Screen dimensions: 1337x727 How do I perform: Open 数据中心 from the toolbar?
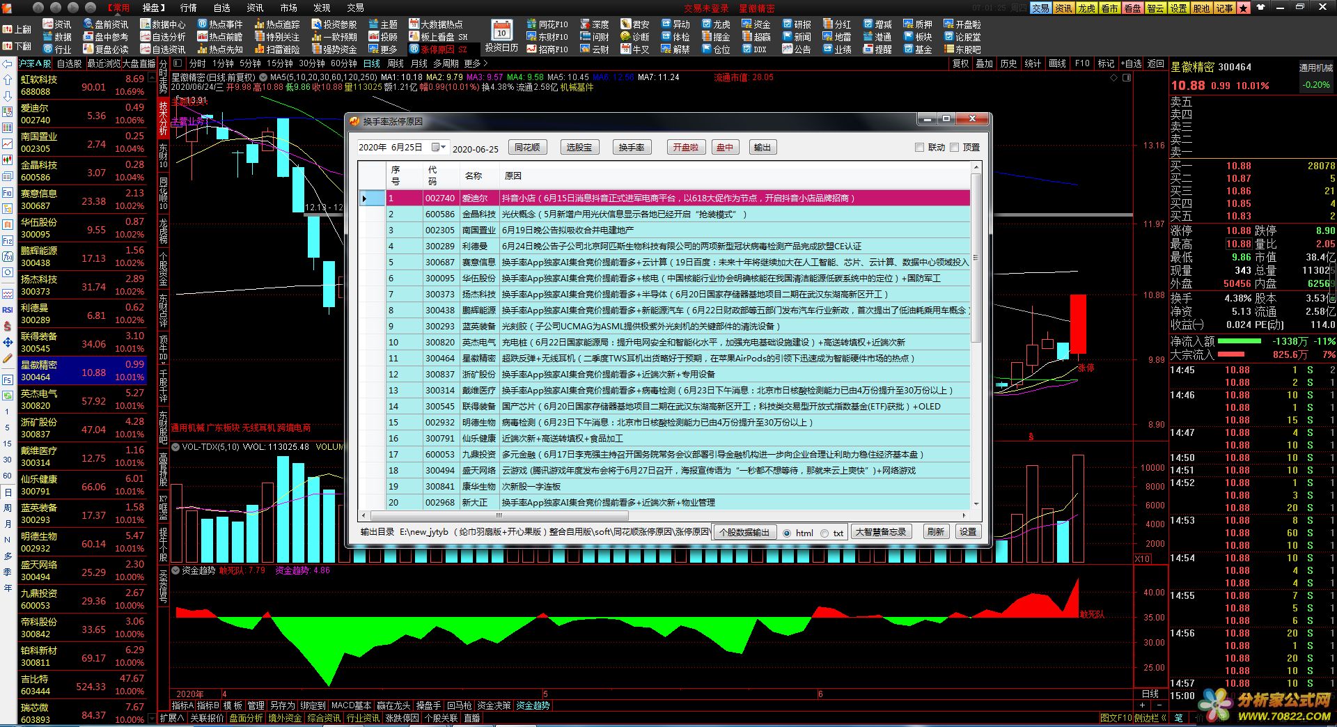(163, 24)
